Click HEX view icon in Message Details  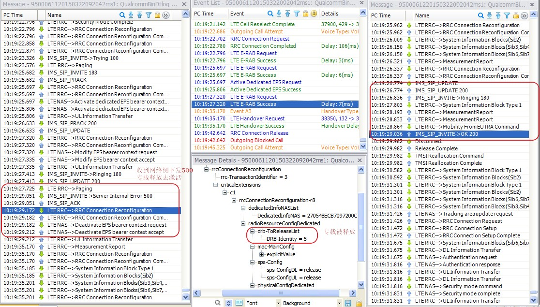(239, 303)
